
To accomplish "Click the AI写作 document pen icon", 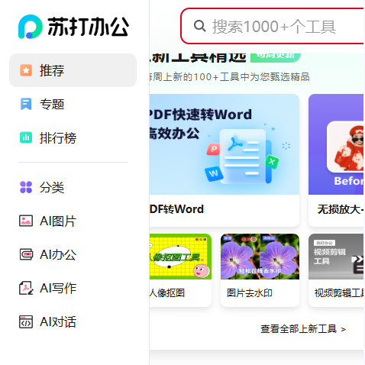I will [26, 288].
